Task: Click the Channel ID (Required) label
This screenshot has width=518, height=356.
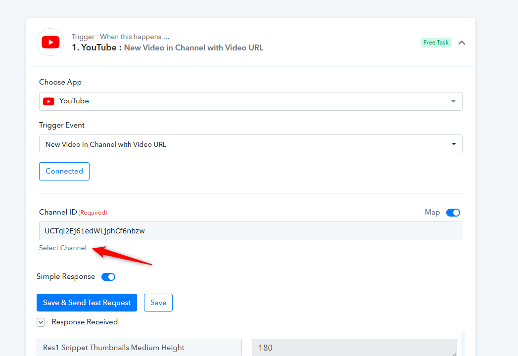Action: 73,212
